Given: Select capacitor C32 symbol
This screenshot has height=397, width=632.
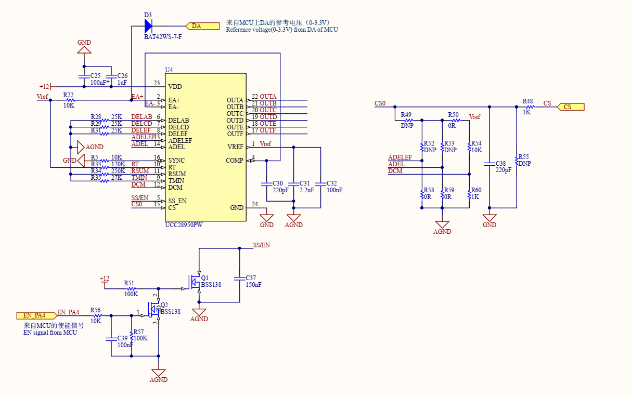Looking at the screenshot, I should [x=320, y=184].
